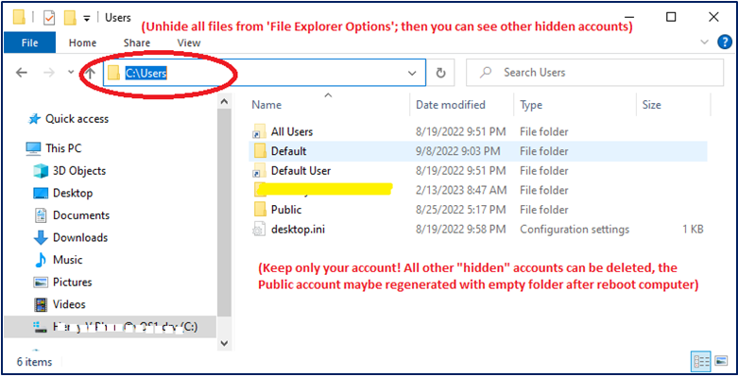This screenshot has height=377, width=738.
Task: Open Help with the question mark icon
Action: [725, 43]
